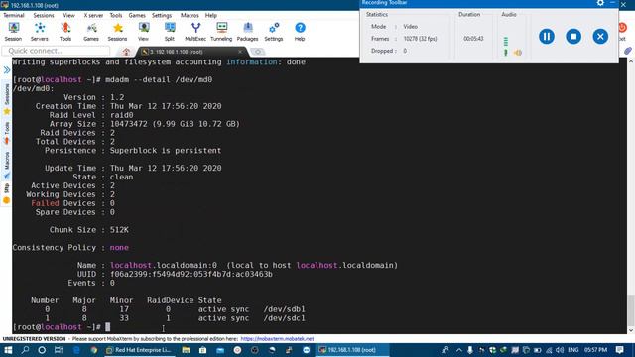The width and height of the screenshot is (635, 357).
Task: Switch to 192.168.1.108 (root) taskbar button
Action: pos(352,350)
